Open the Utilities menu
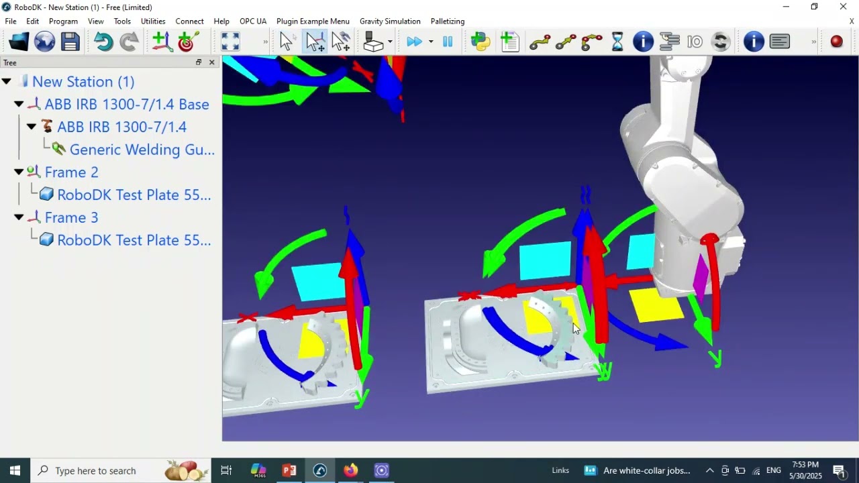This screenshot has width=859, height=483. [153, 21]
